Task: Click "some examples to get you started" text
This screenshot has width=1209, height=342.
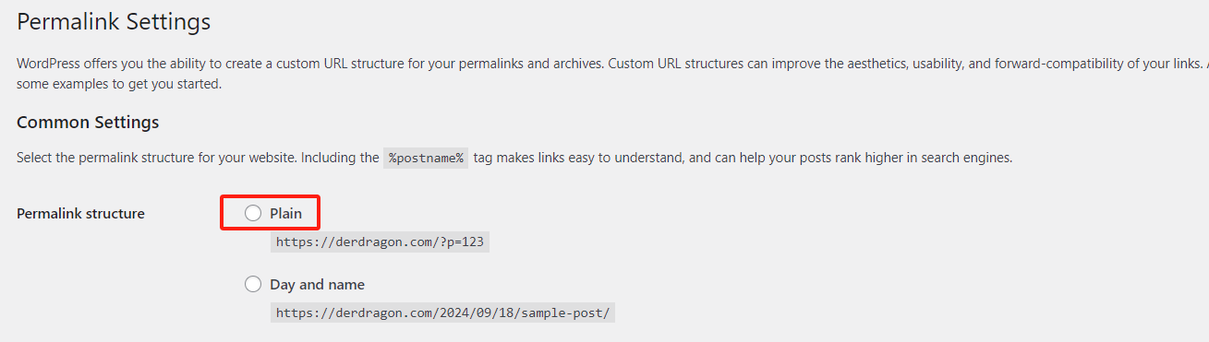Action: 119,84
